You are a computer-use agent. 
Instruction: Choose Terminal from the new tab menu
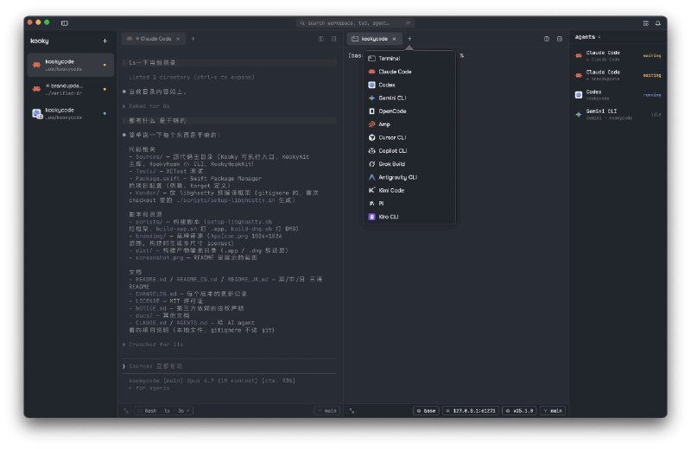tap(409, 58)
